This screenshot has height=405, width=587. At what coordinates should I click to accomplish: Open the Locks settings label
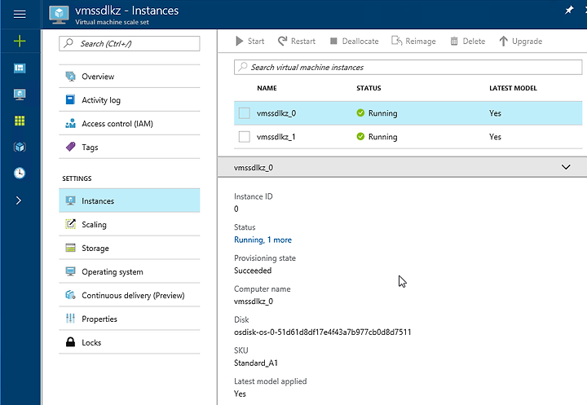point(91,342)
